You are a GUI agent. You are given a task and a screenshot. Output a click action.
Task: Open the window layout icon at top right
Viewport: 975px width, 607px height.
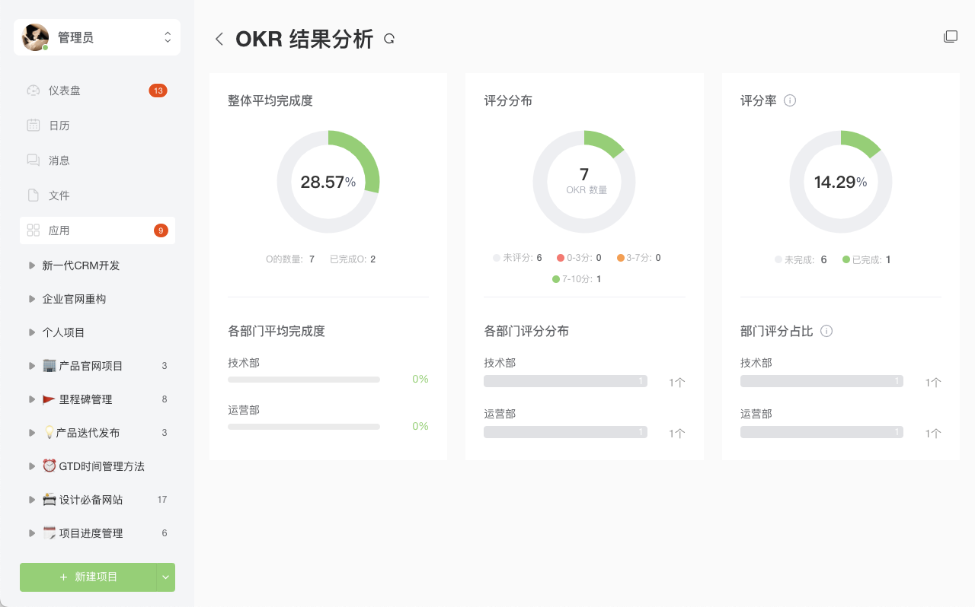click(951, 37)
